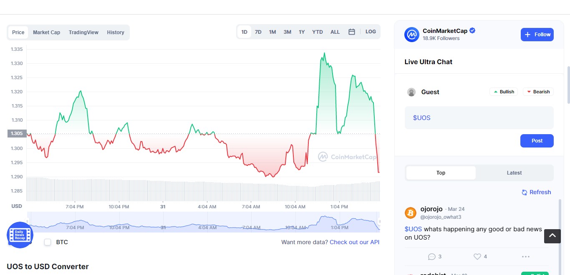Click the USD axis label
Viewport: 570px width, 275px height.
[x=17, y=206]
